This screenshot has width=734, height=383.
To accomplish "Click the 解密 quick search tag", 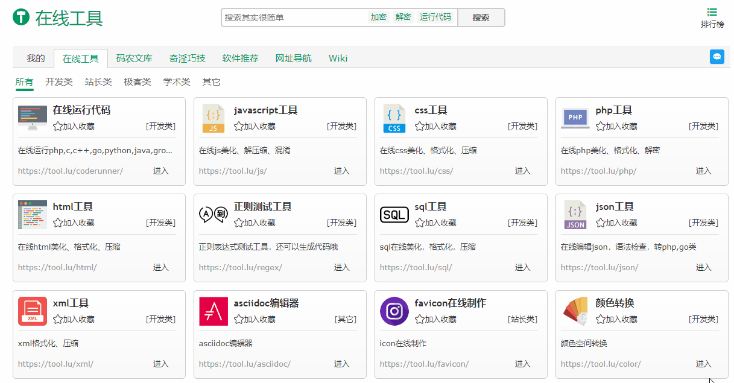I will [403, 17].
